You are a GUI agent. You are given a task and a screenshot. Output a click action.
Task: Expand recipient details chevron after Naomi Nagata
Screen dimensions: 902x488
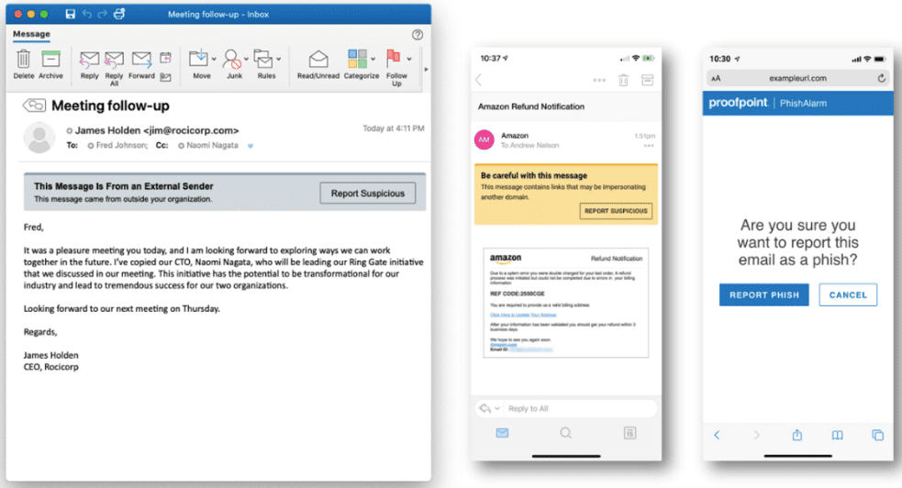pyautogui.click(x=251, y=146)
